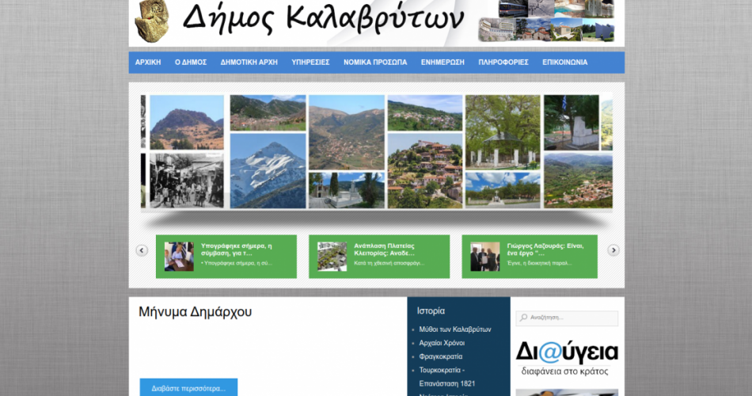Open thumbnail of Γιώργος Λαζουράς article

pos(484,257)
